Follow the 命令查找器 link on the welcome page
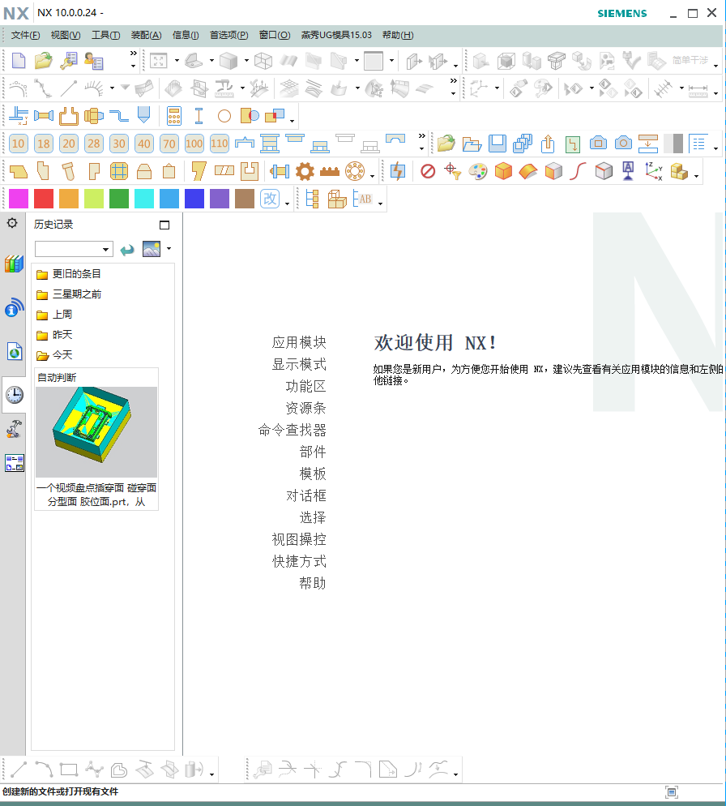The width and height of the screenshot is (726, 806). 291,430
